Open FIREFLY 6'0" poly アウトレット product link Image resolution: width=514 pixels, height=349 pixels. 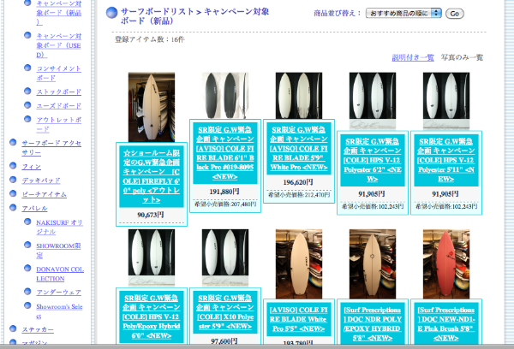pyautogui.click(x=152, y=176)
